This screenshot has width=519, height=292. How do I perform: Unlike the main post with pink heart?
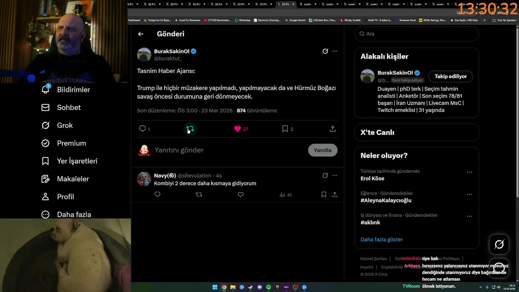[238, 129]
